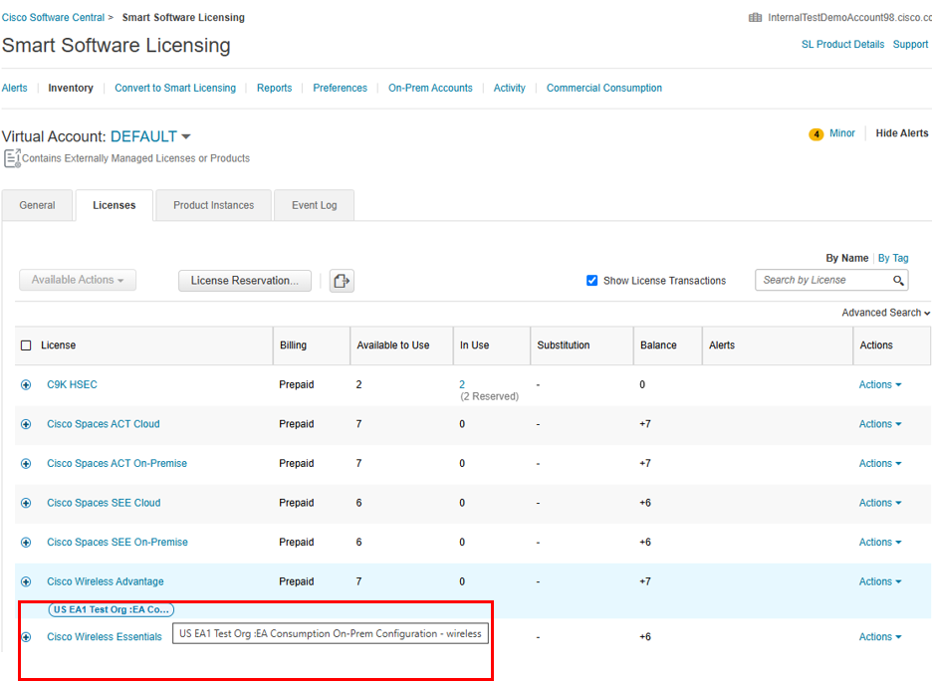Open the Virtual Account DEFAULT dropdown
932x681 pixels.
(x=150, y=136)
